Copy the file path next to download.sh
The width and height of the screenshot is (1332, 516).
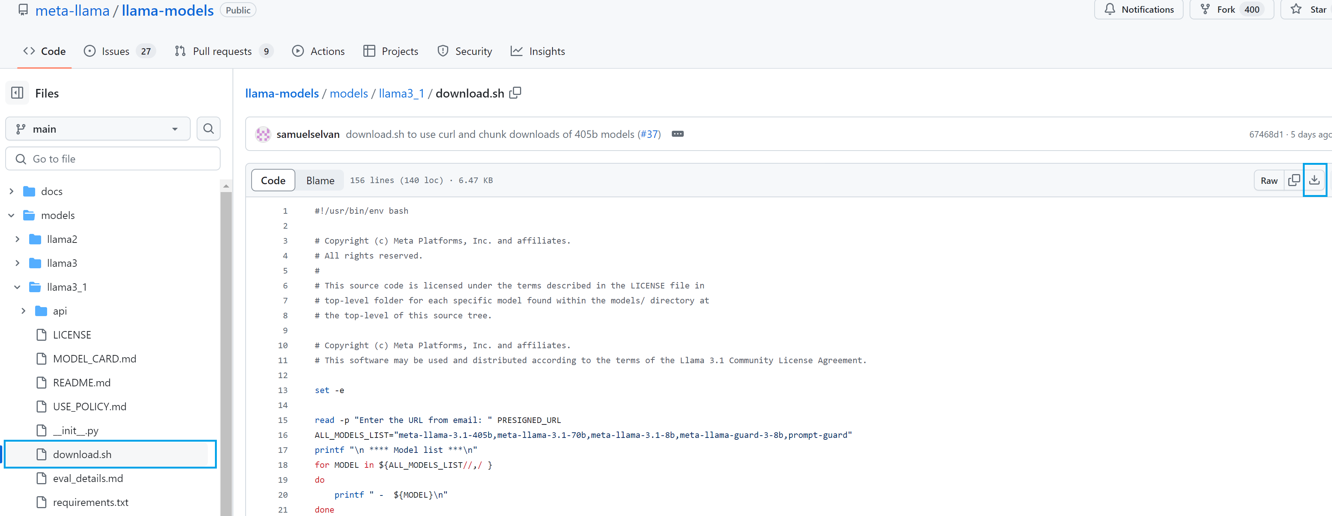(x=515, y=93)
